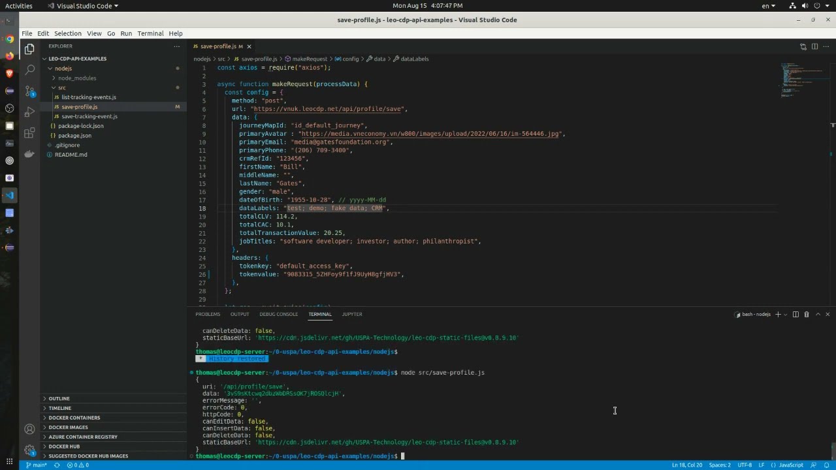Switch to the PROBLEMS panel tab
Image resolution: width=836 pixels, height=470 pixels.
coord(208,315)
